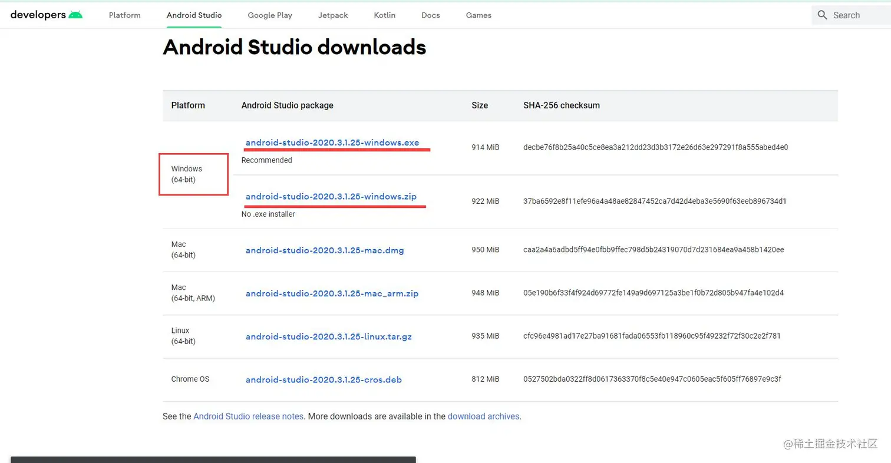Open the Docs nav tab

tap(431, 15)
